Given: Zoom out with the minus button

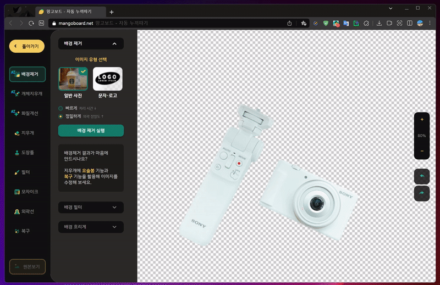Looking at the screenshot, I should pos(422,151).
